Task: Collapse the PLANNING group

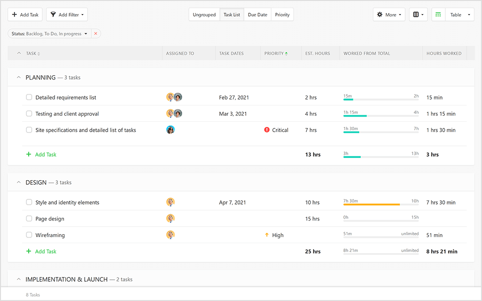Action: (x=18, y=77)
